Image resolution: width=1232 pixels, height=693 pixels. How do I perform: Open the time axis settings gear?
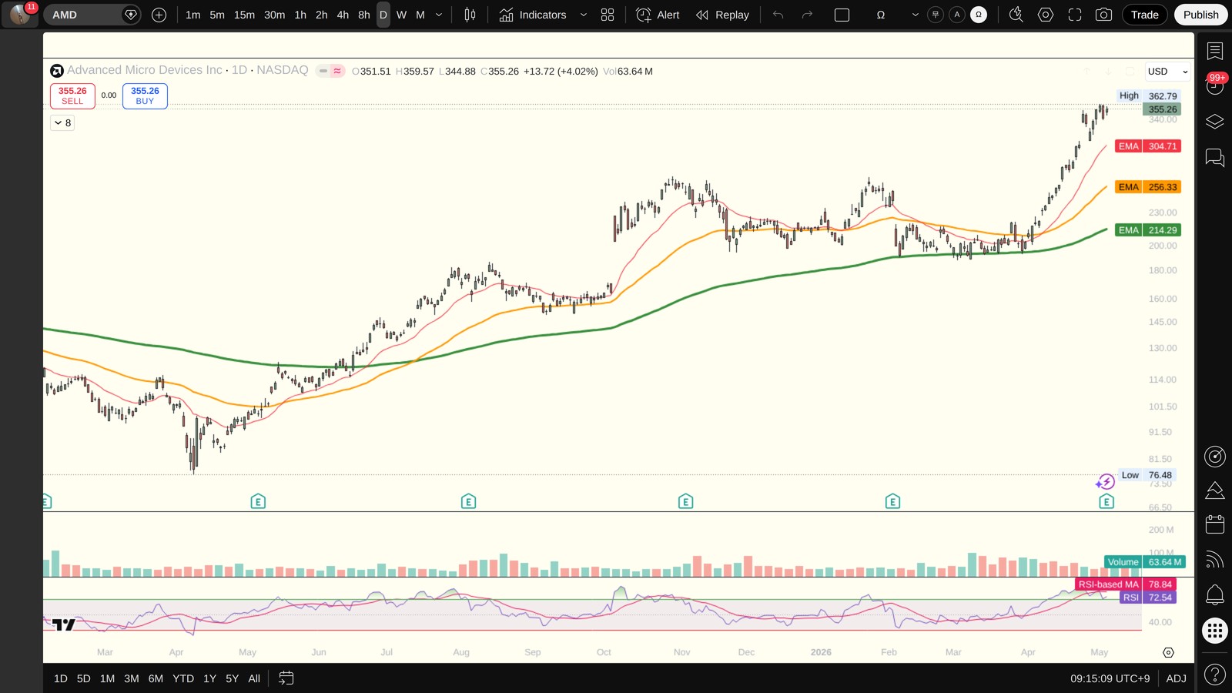tap(1168, 652)
